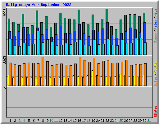Click the cyan Pages bar for day 29
This screenshot has width=159, height=124.
tap(141, 46)
